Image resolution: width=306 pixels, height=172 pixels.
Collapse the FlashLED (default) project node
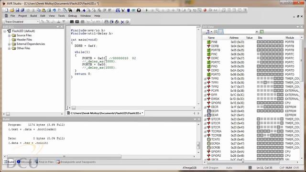pos(5,31)
